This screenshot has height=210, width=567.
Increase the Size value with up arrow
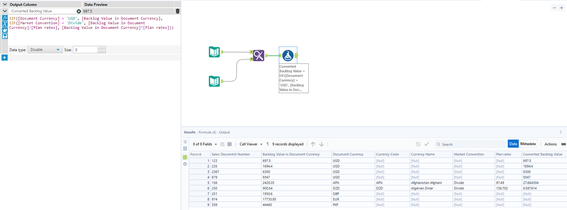[102, 48]
